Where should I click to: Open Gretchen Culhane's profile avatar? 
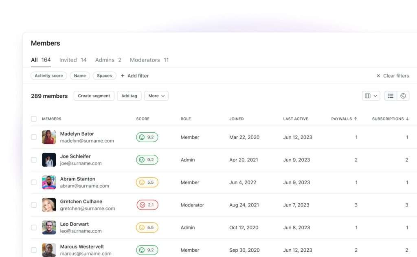coord(49,205)
